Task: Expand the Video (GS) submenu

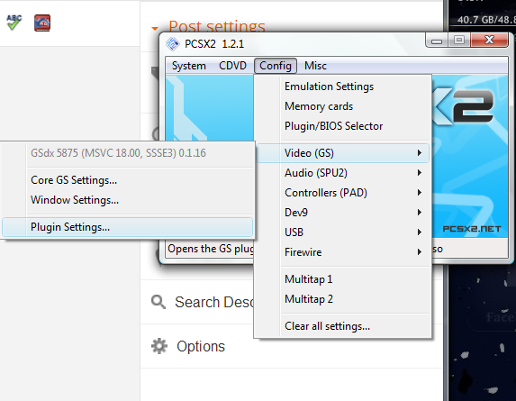Action: 342,153
